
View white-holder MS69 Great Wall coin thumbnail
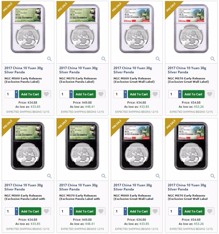[x=137, y=29]
